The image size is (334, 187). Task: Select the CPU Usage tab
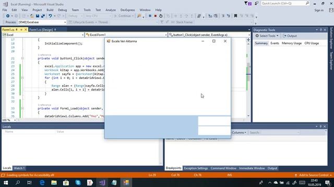(x=312, y=43)
